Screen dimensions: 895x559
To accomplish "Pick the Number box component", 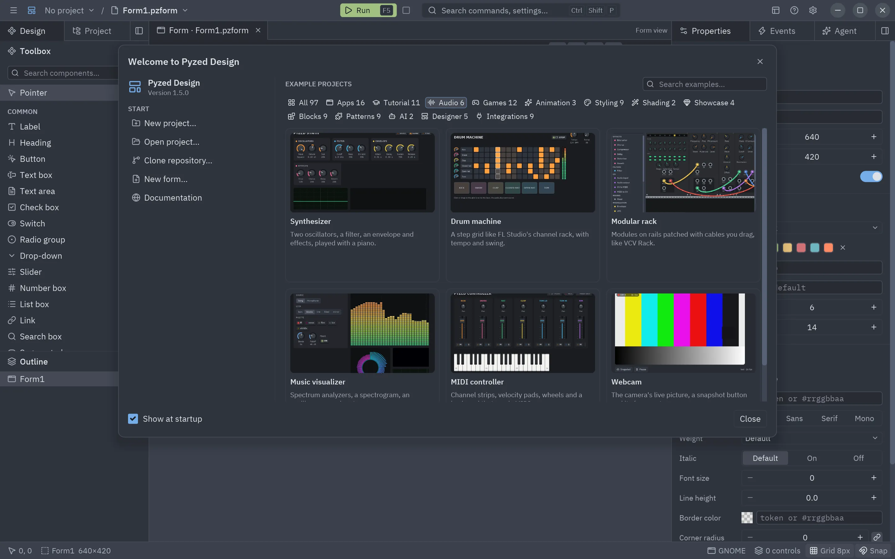I will (59, 288).
